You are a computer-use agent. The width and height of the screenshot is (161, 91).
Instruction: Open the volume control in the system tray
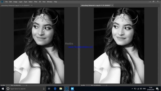(141, 89)
